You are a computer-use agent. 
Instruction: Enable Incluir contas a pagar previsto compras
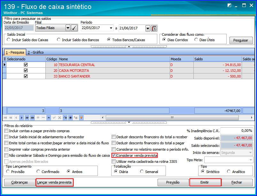[6, 131]
